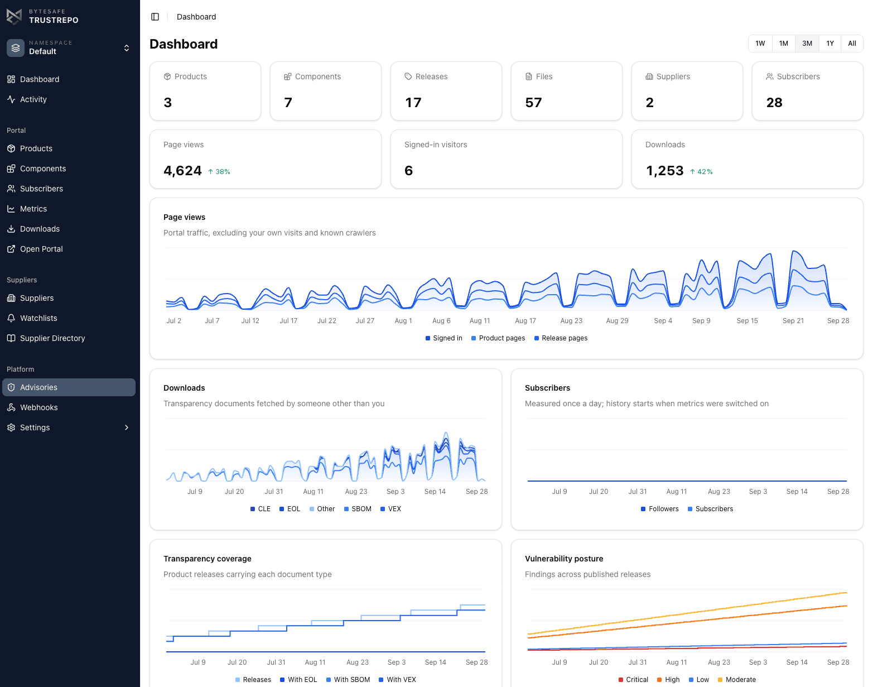Toggle the sidebar panel icon
The image size is (873, 687).
pyautogui.click(x=155, y=17)
